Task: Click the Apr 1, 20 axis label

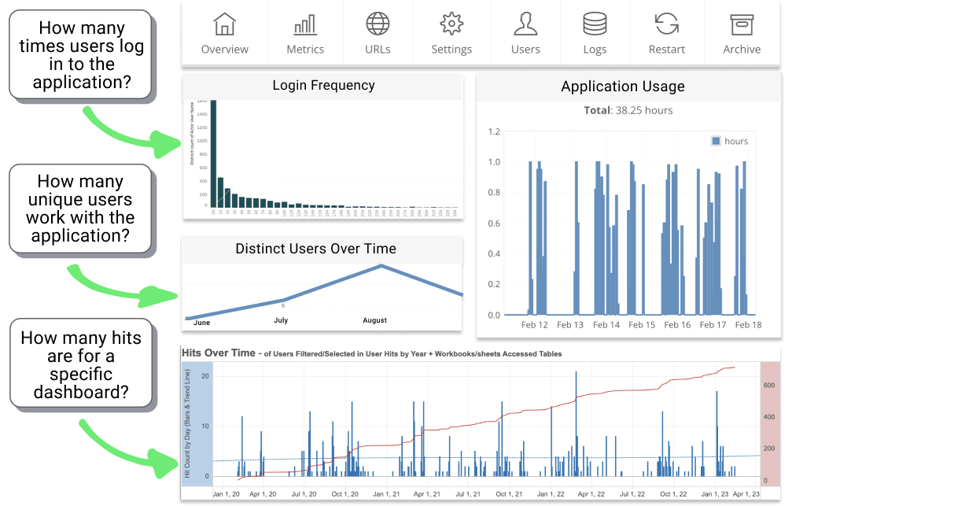Action: pos(263,493)
